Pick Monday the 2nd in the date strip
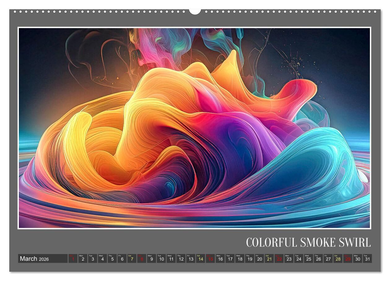Screen dimensions: 390x281 [83, 259]
